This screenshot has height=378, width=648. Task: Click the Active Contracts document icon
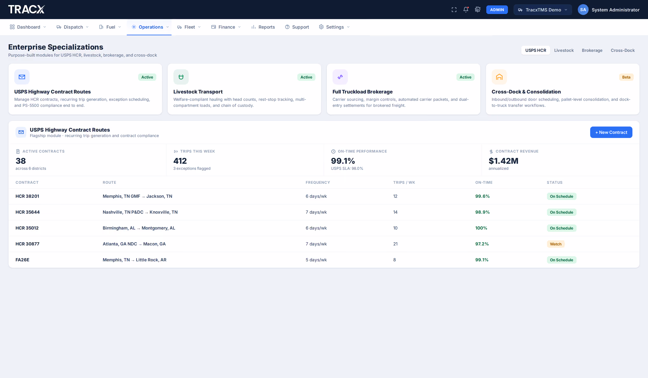coord(18,151)
